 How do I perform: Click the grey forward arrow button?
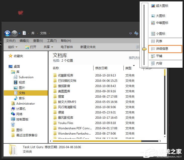click(14, 33)
